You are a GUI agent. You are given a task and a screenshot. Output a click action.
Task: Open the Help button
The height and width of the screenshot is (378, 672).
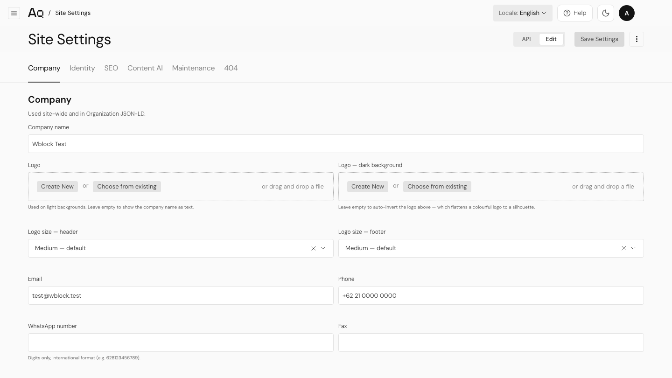pos(575,13)
